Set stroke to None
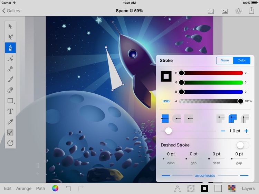This screenshot has width=259, height=194. pyautogui.click(x=225, y=60)
